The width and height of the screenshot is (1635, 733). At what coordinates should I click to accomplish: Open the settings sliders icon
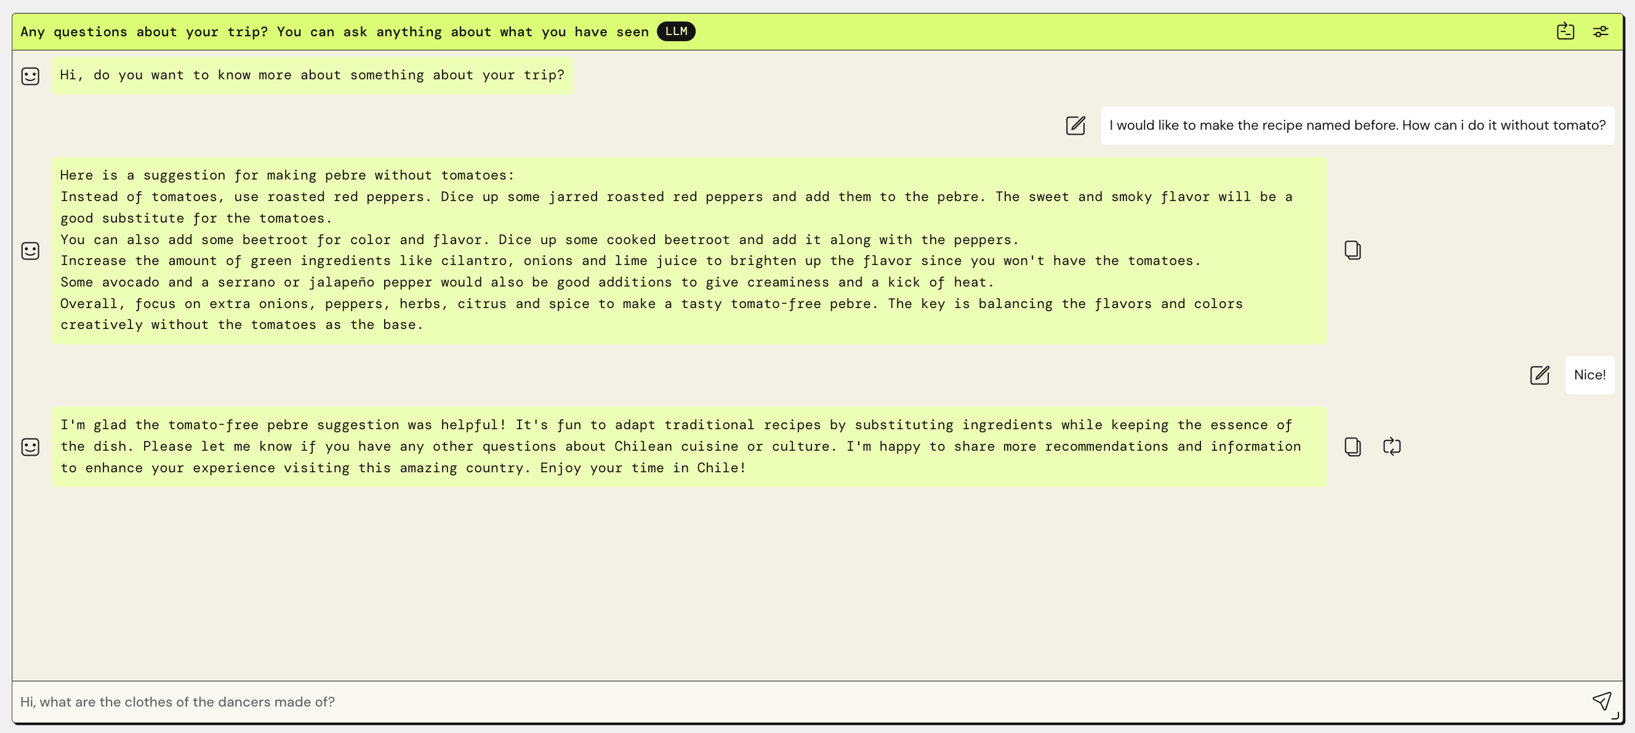(1601, 31)
